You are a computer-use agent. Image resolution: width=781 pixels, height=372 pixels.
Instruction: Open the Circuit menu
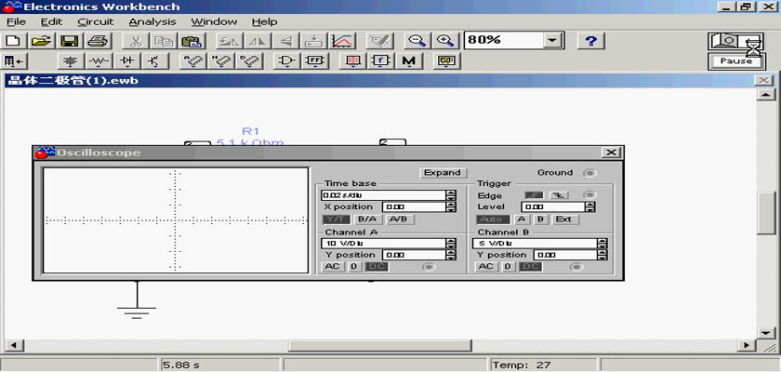coord(95,21)
